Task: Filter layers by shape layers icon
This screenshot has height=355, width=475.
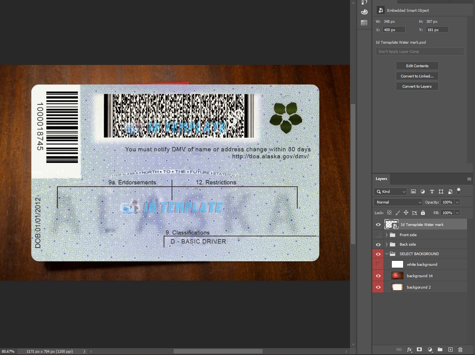Action: tap(441, 192)
